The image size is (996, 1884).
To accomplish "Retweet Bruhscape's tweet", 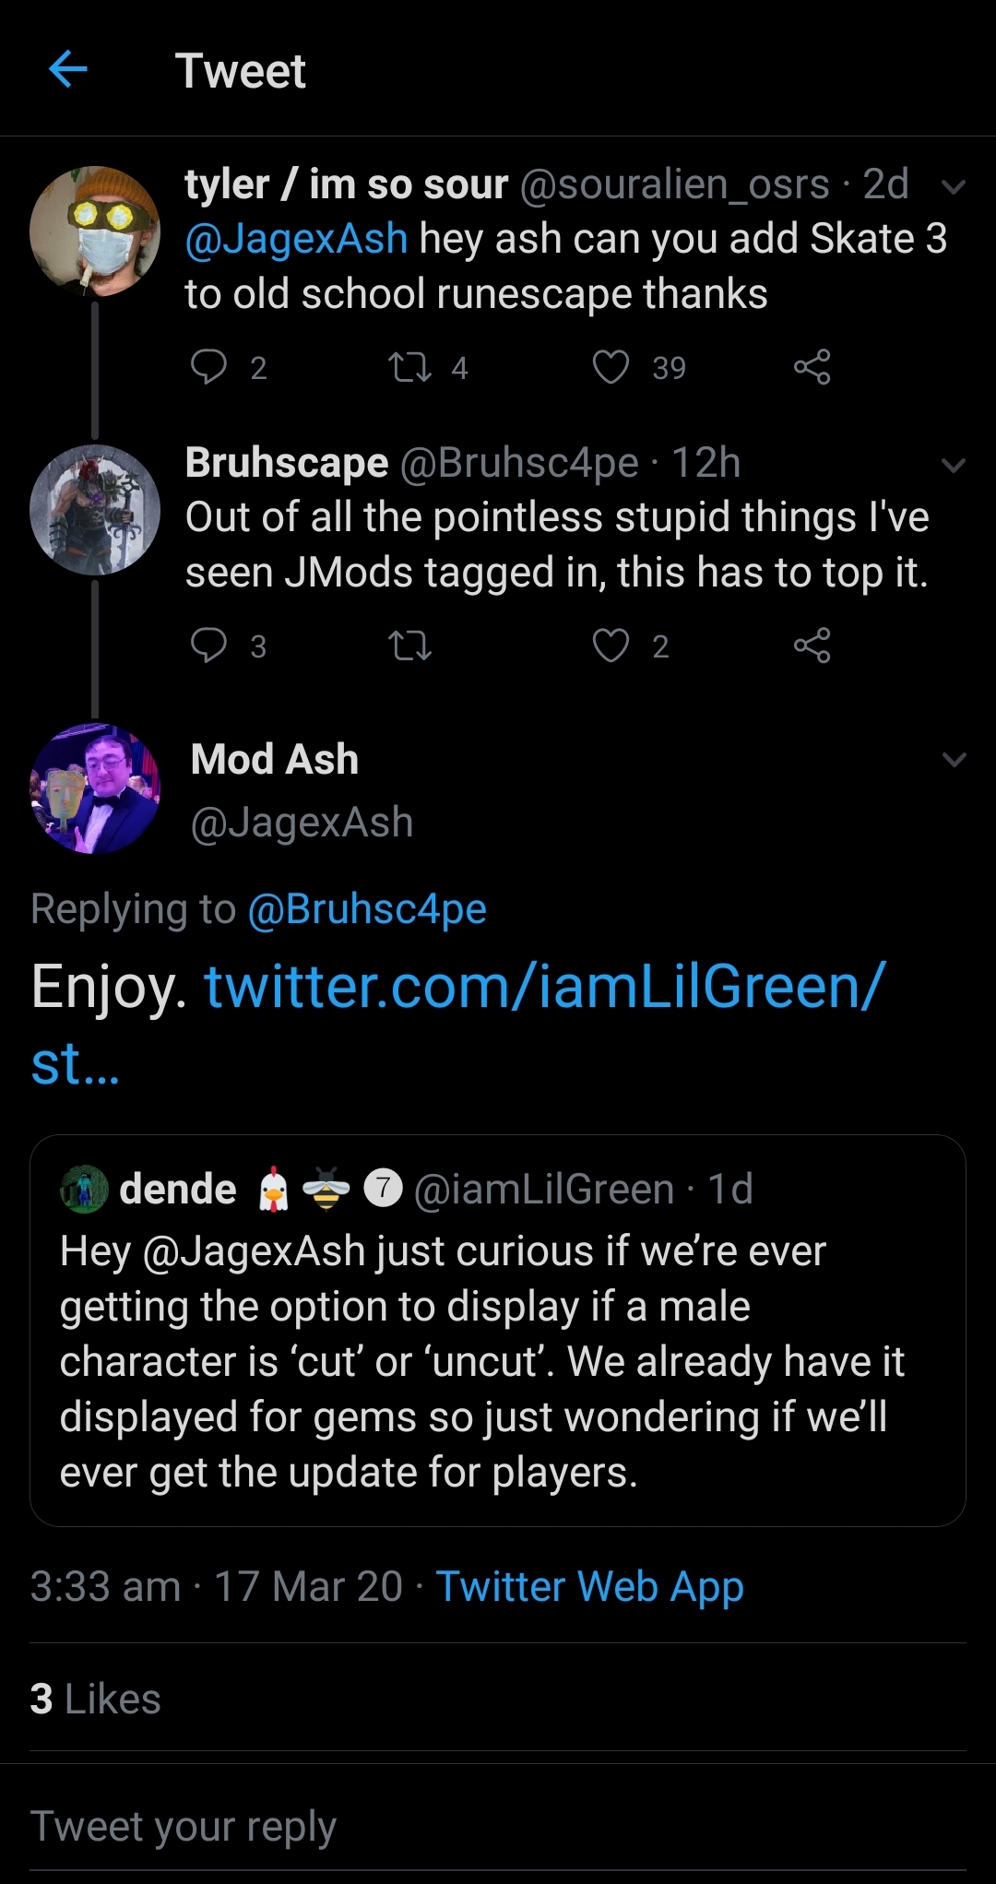I will pyautogui.click(x=409, y=646).
